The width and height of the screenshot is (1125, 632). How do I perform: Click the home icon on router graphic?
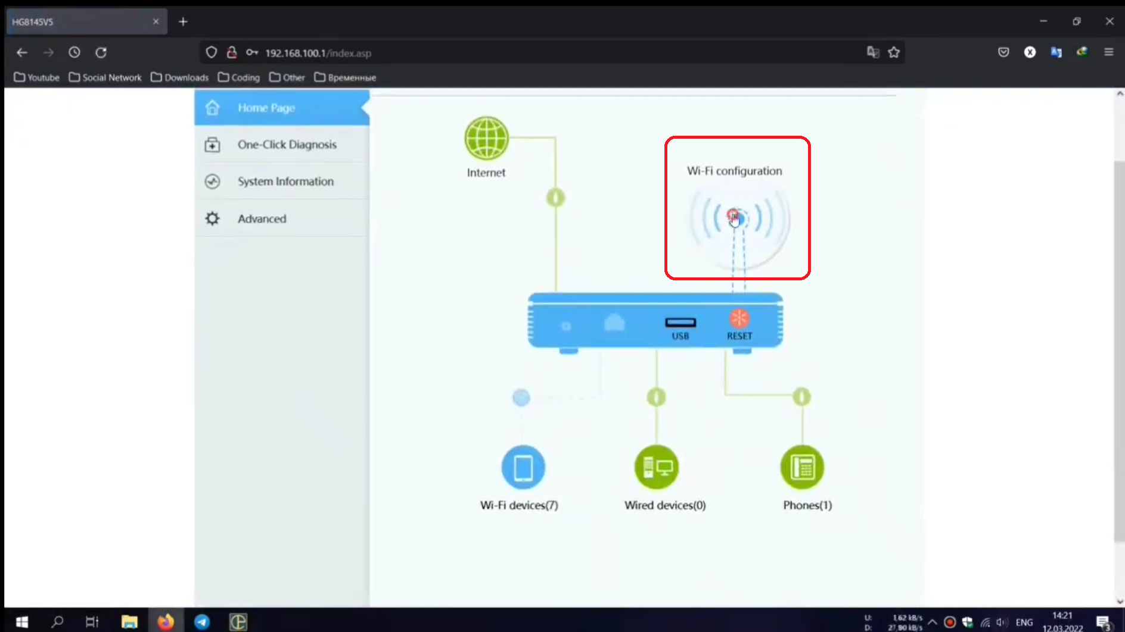pyautogui.click(x=614, y=323)
